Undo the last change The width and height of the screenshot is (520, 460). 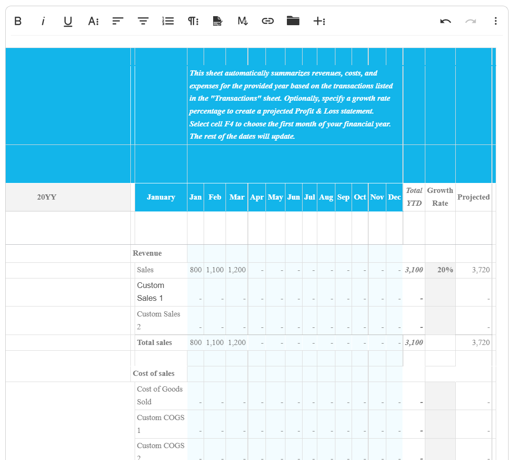point(445,21)
